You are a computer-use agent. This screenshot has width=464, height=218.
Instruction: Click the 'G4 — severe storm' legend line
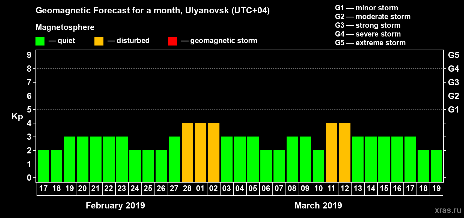pos(368,34)
